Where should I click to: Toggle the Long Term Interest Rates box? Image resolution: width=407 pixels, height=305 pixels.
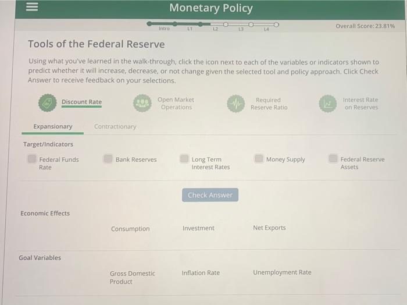click(x=184, y=158)
